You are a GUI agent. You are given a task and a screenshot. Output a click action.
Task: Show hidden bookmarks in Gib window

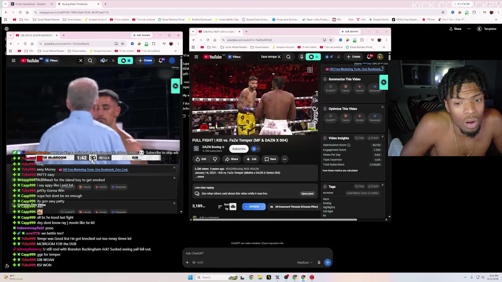[175, 51]
